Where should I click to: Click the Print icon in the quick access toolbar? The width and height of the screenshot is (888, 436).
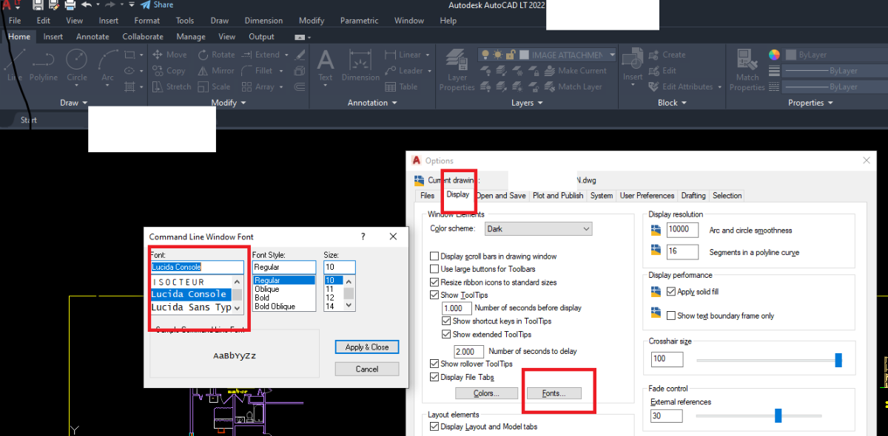coord(70,5)
